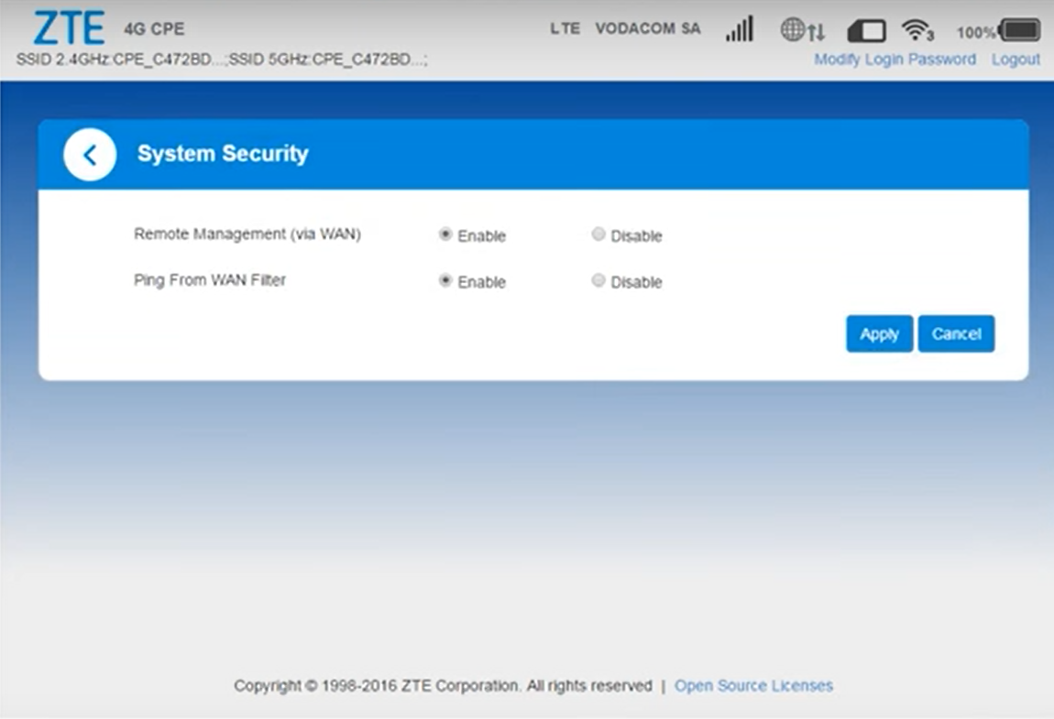
Task: Disable Remote Management via WAN
Action: coord(598,234)
